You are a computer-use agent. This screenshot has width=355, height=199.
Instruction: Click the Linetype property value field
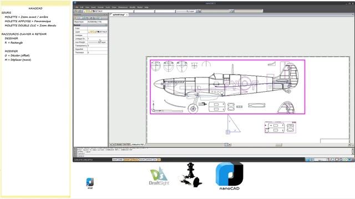point(98,35)
